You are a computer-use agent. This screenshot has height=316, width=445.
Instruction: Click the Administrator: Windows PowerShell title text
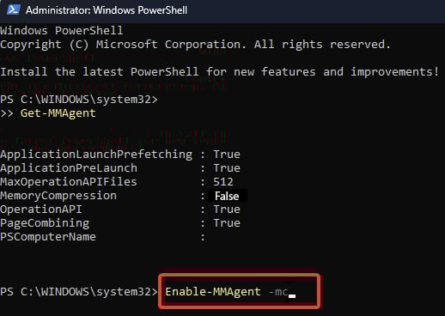(107, 10)
